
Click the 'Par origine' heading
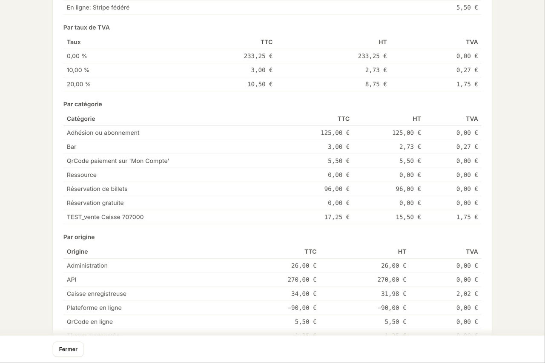(79, 237)
